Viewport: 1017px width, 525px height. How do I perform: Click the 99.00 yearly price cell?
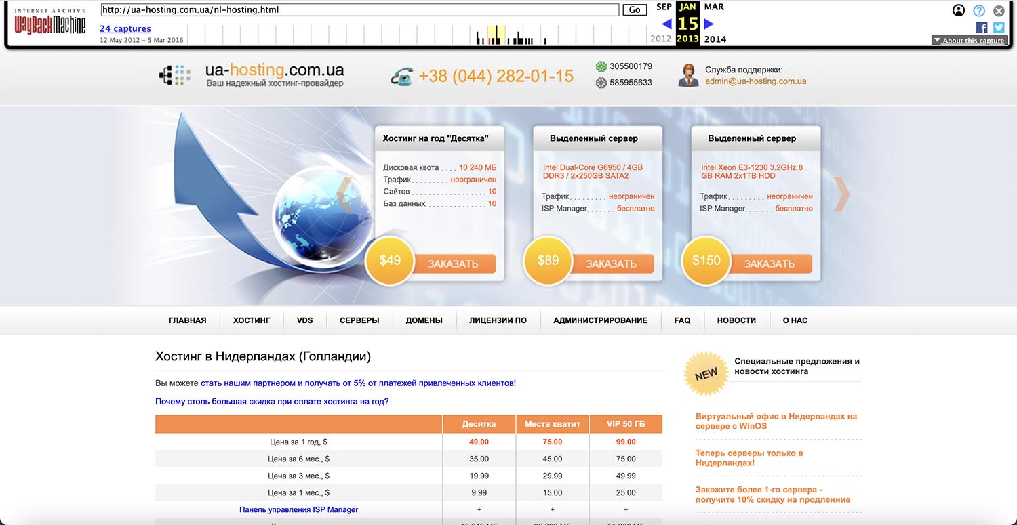[626, 442]
